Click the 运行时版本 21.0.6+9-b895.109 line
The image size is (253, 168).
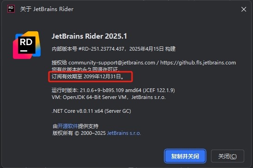tap(113, 90)
